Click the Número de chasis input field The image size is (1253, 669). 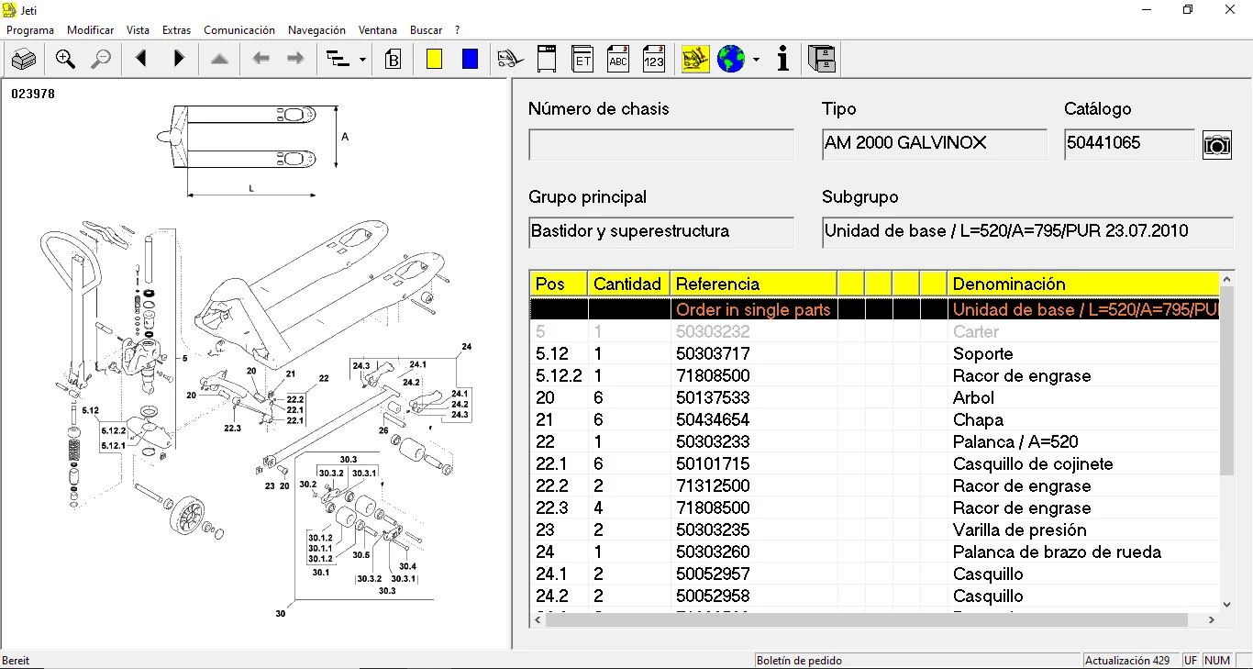(660, 145)
